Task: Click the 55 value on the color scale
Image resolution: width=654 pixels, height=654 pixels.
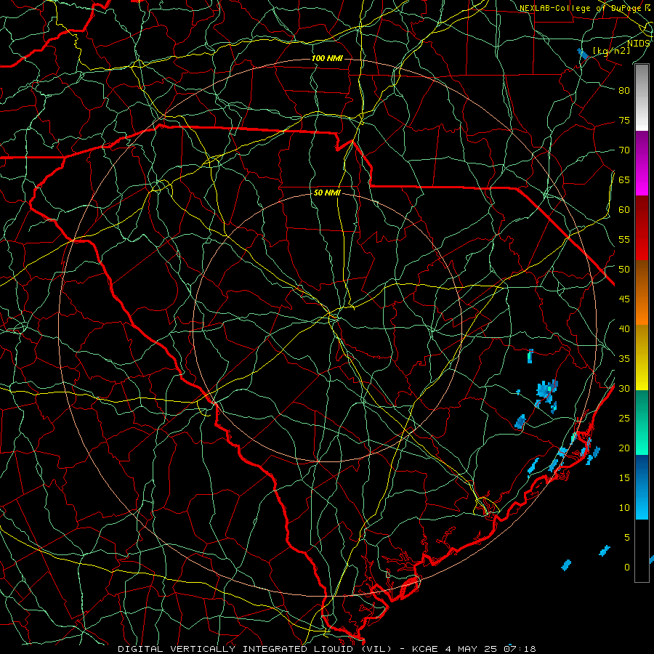Action: [x=624, y=240]
